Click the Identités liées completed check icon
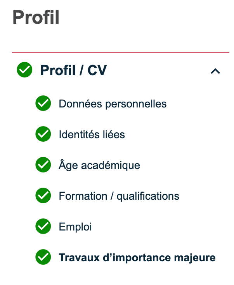The height and width of the screenshot is (285, 234). click(43, 134)
